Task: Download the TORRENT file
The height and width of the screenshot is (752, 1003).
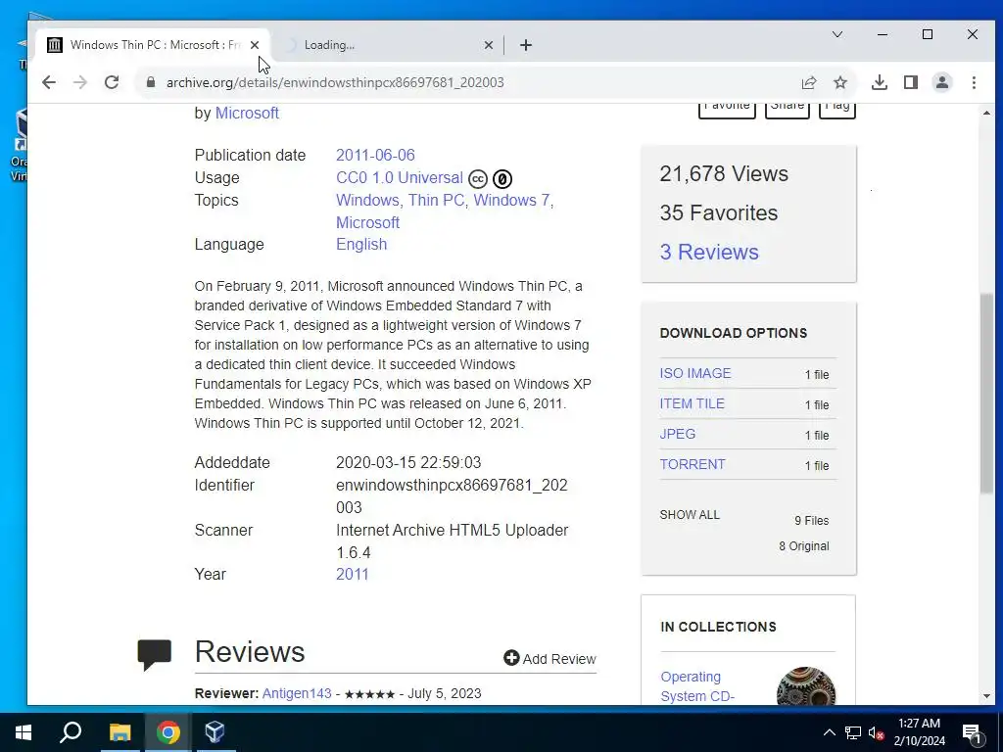Action: 693,464
